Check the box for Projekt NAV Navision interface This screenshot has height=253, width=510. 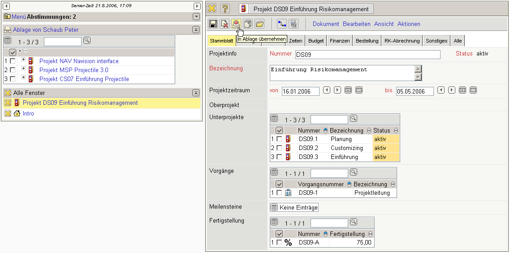[x=13, y=61]
